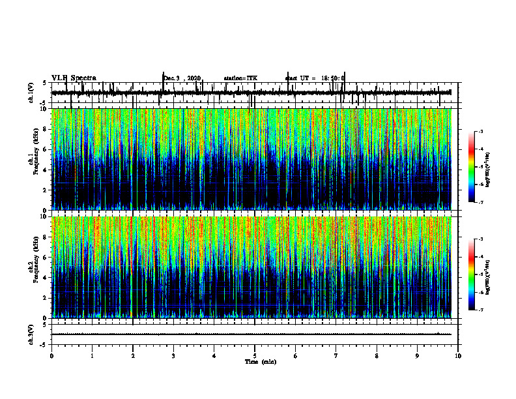Viewport: 516px width, 399px height.
Task: Click the "-7" label on ch.2 colorbar
Action: tap(480, 310)
